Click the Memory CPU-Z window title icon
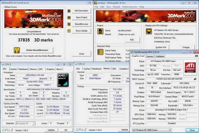The height and width of the screenshot is (133, 199). point(76,64)
